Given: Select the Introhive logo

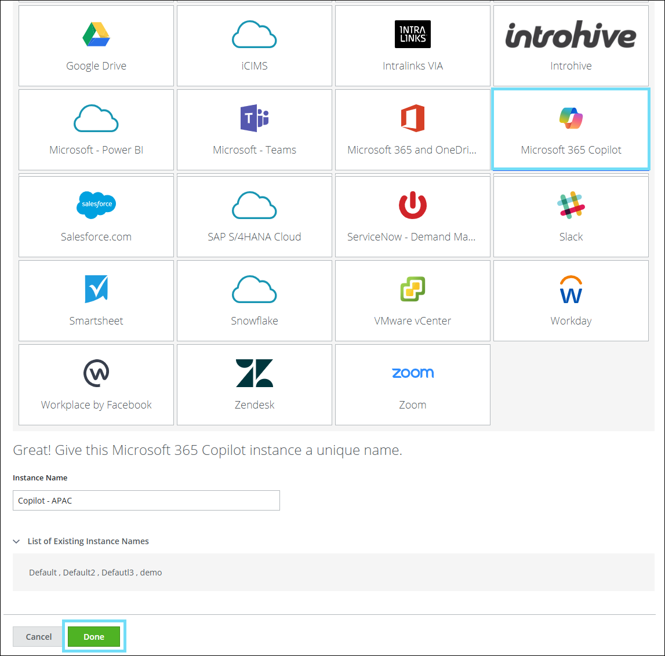Looking at the screenshot, I should (571, 34).
